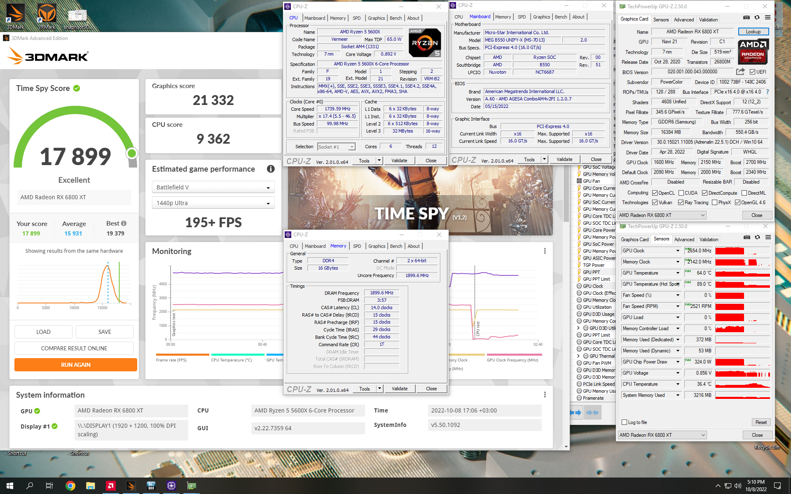
Task: Open the VRMark desktop shortcut
Action: tap(47, 16)
